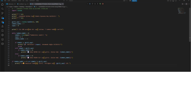The height and width of the screenshot is (107, 191).
Task: Click debug Step Into arrow
Action: coord(95,4)
